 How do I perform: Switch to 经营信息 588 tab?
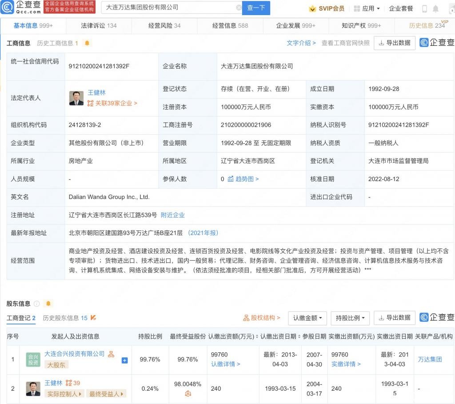pos(230,25)
